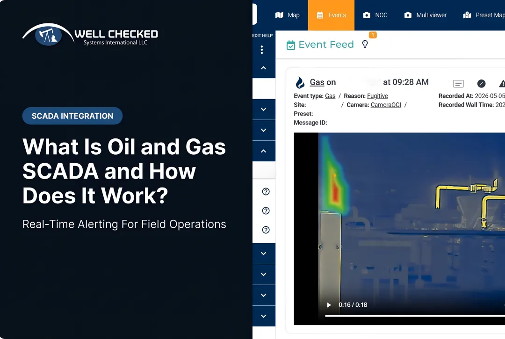
Task: Open the Map tab
Action: 287,15
